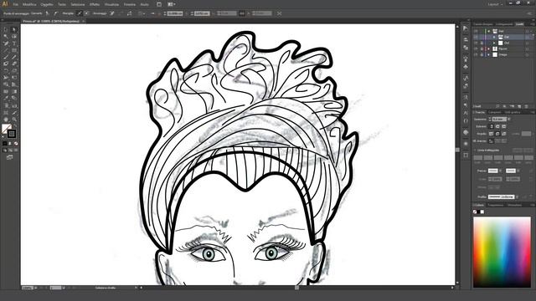Image resolution: width=536 pixels, height=301 pixels.
Task: Enable the Linea tratteggiata checkbox
Action: (476, 150)
